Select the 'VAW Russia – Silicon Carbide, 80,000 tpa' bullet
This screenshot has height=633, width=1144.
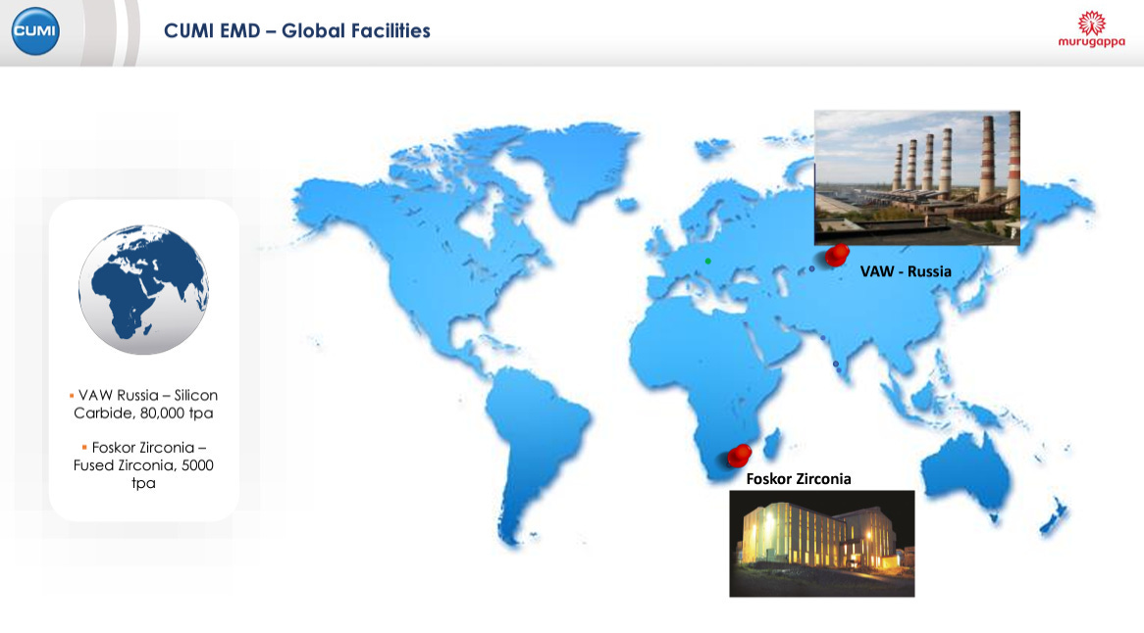[x=144, y=405]
